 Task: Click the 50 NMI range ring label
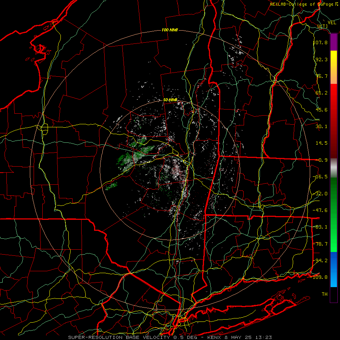[170, 100]
